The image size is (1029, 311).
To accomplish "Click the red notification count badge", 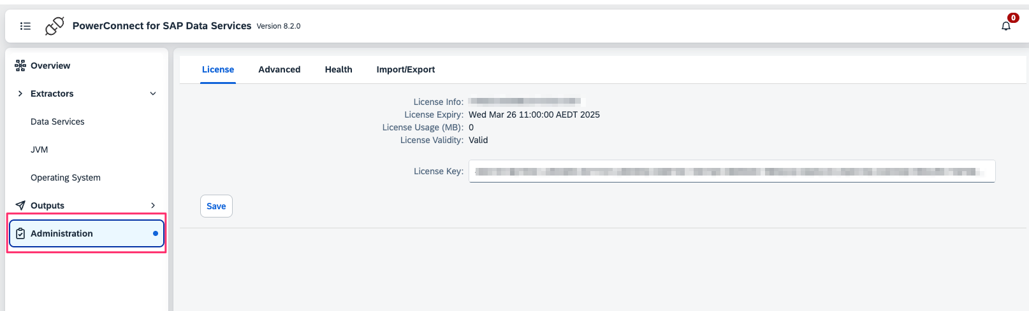I will [1013, 18].
